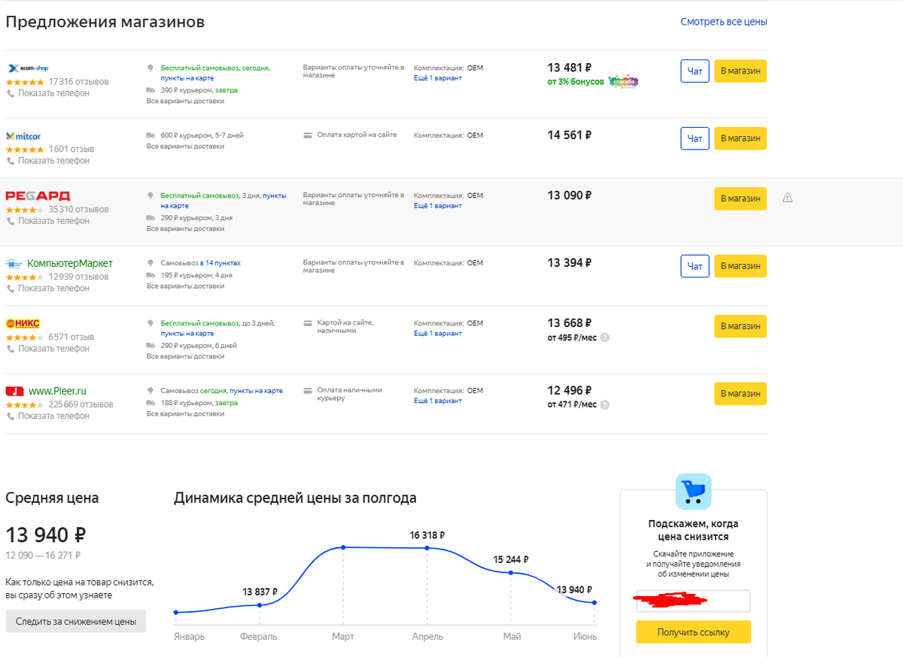
Task: Click the Спасибо bonus badge icon
Action: pyautogui.click(x=622, y=81)
